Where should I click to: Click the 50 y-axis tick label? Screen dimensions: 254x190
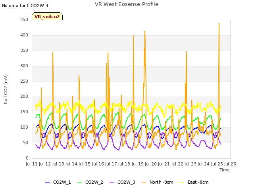[25, 142]
